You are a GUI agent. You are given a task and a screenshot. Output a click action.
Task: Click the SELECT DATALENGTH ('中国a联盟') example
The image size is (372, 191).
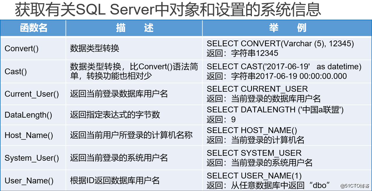tap(275, 110)
